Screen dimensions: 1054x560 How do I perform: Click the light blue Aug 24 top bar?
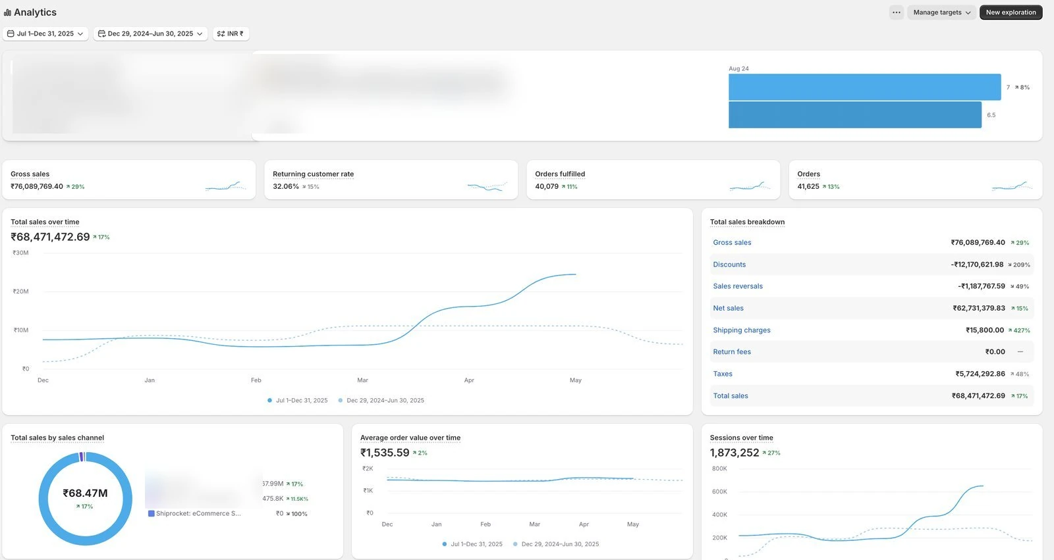[x=864, y=87]
